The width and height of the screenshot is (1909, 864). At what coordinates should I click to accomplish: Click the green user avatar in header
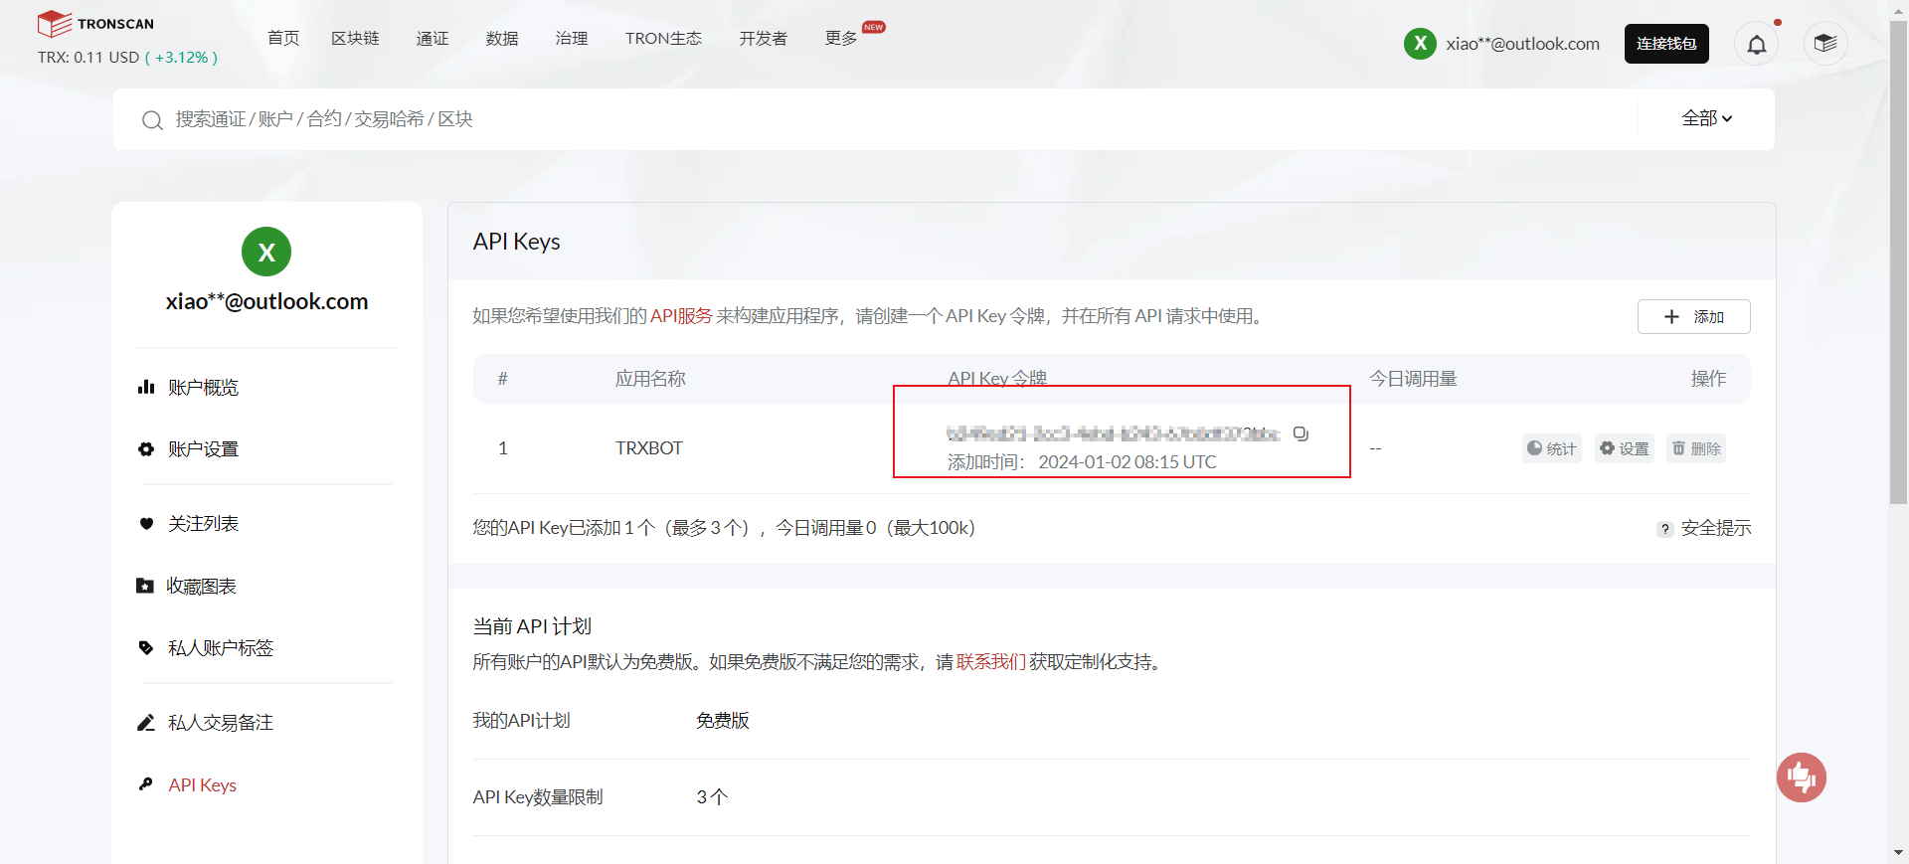1420,44
